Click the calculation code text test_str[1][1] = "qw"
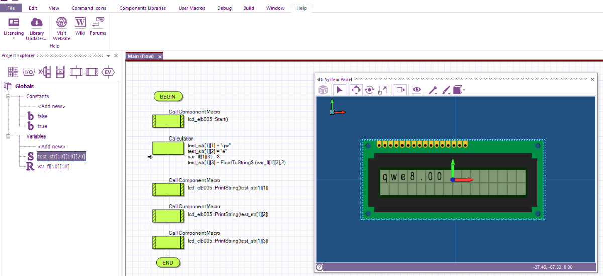This screenshot has width=603, height=276. (x=209, y=145)
